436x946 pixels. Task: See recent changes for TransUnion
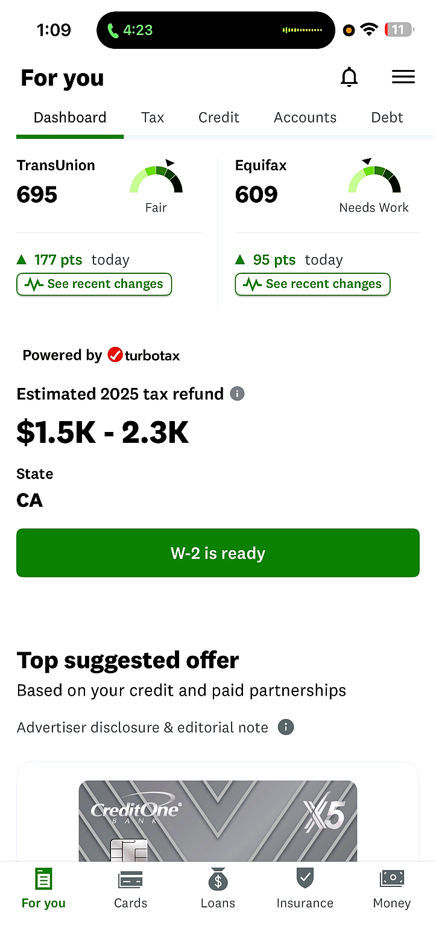tap(94, 284)
